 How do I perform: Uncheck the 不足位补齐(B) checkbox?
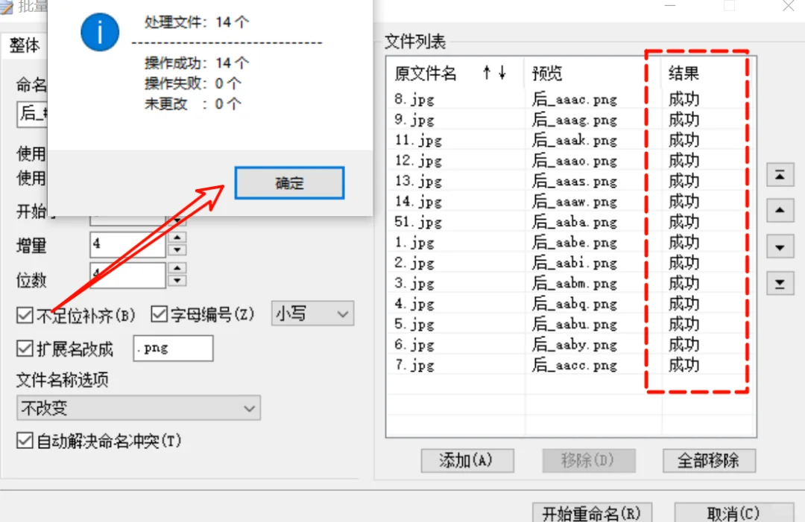coord(24,314)
